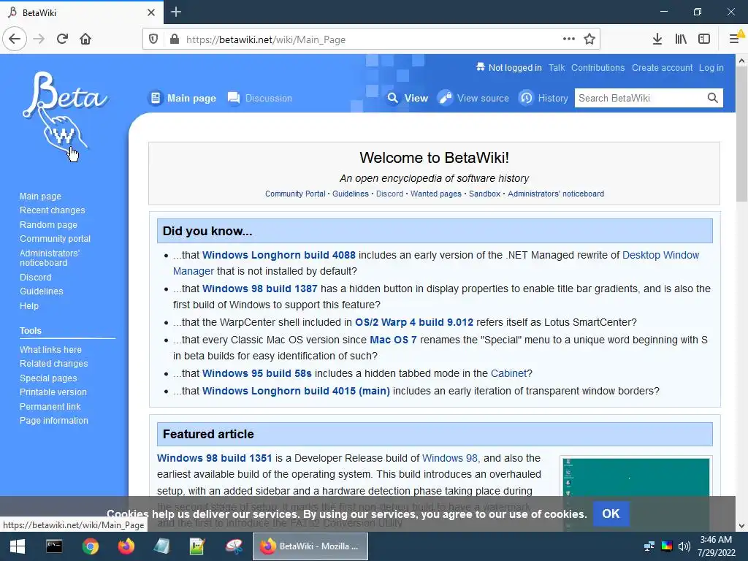Open the History tab
Image resolution: width=748 pixels, height=561 pixels.
543,99
